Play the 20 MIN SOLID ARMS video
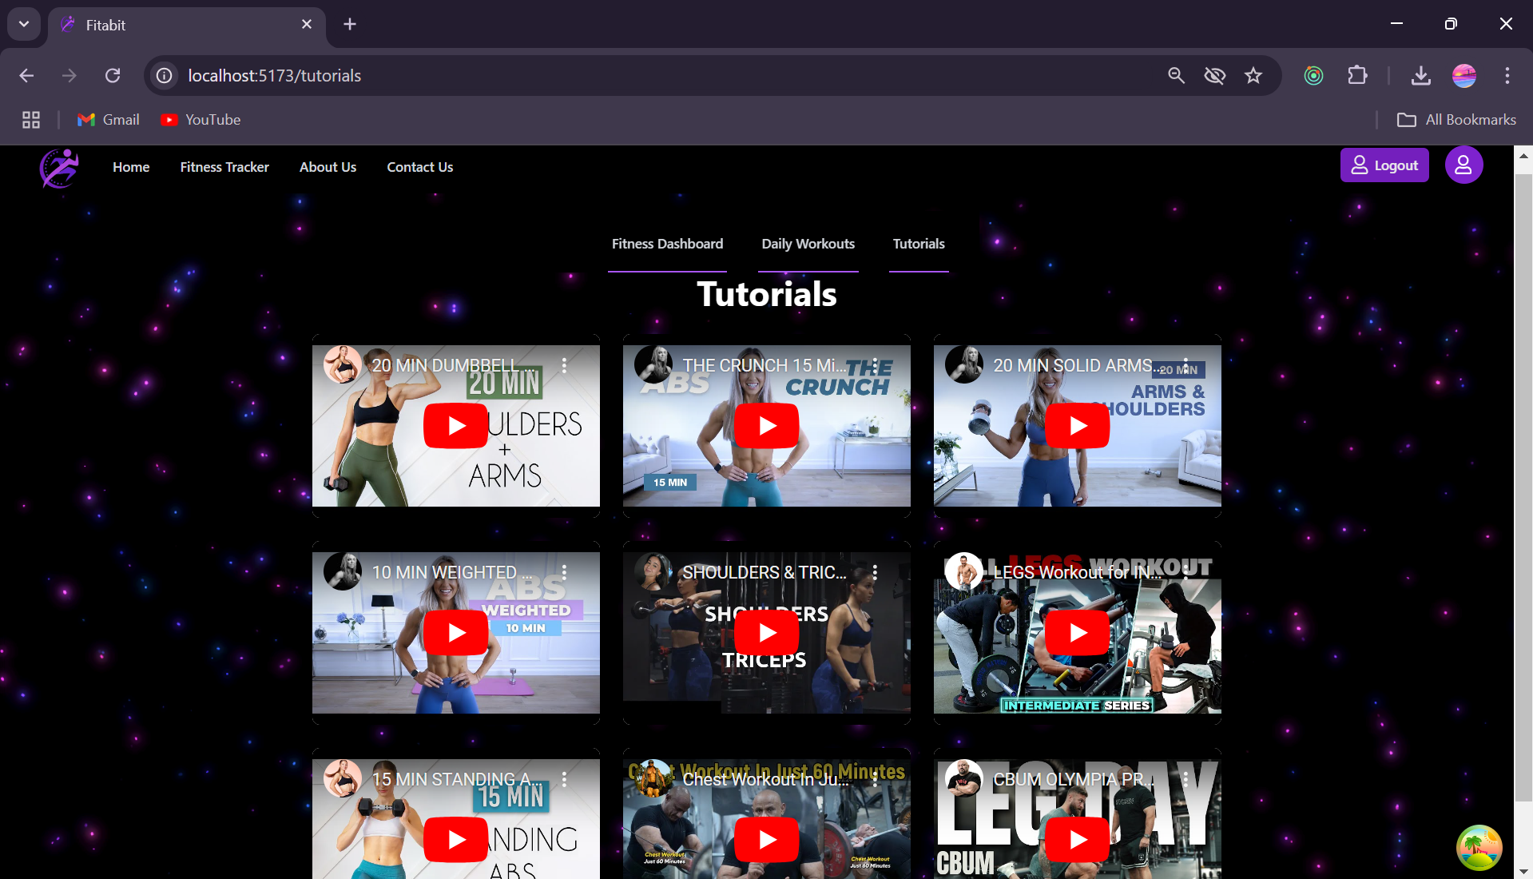Screen dimensions: 1533x879 click(1077, 426)
